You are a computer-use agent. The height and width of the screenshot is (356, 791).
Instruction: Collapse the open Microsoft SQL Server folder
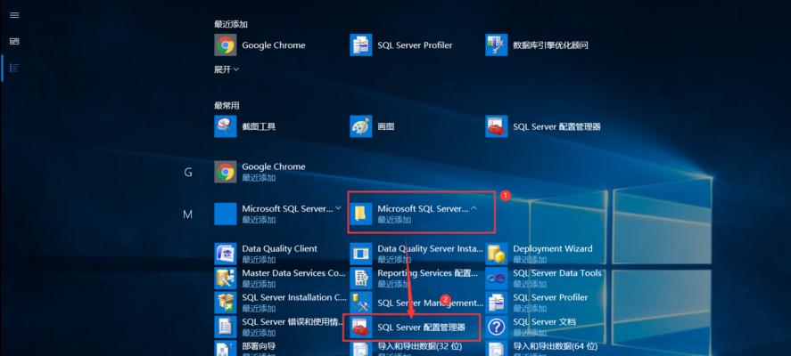click(x=415, y=214)
